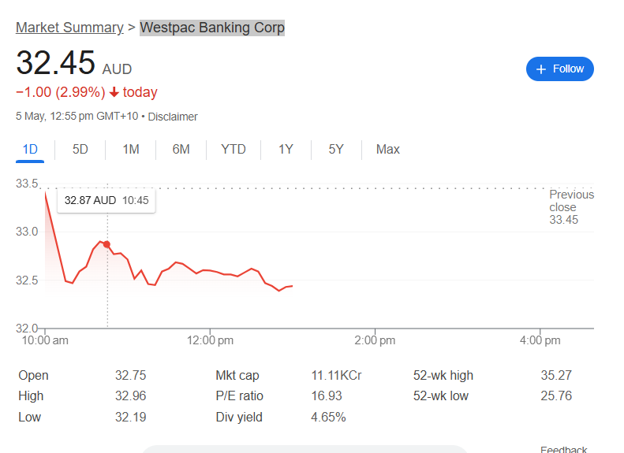The image size is (624, 453).
Task: Show the YTD chart range
Action: [233, 149]
